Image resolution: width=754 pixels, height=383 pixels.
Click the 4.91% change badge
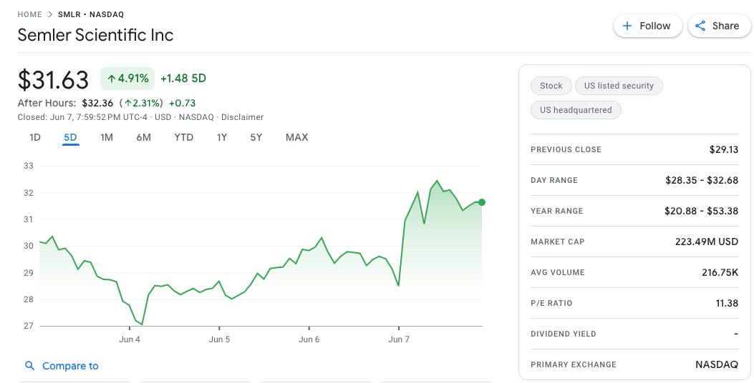pos(127,78)
